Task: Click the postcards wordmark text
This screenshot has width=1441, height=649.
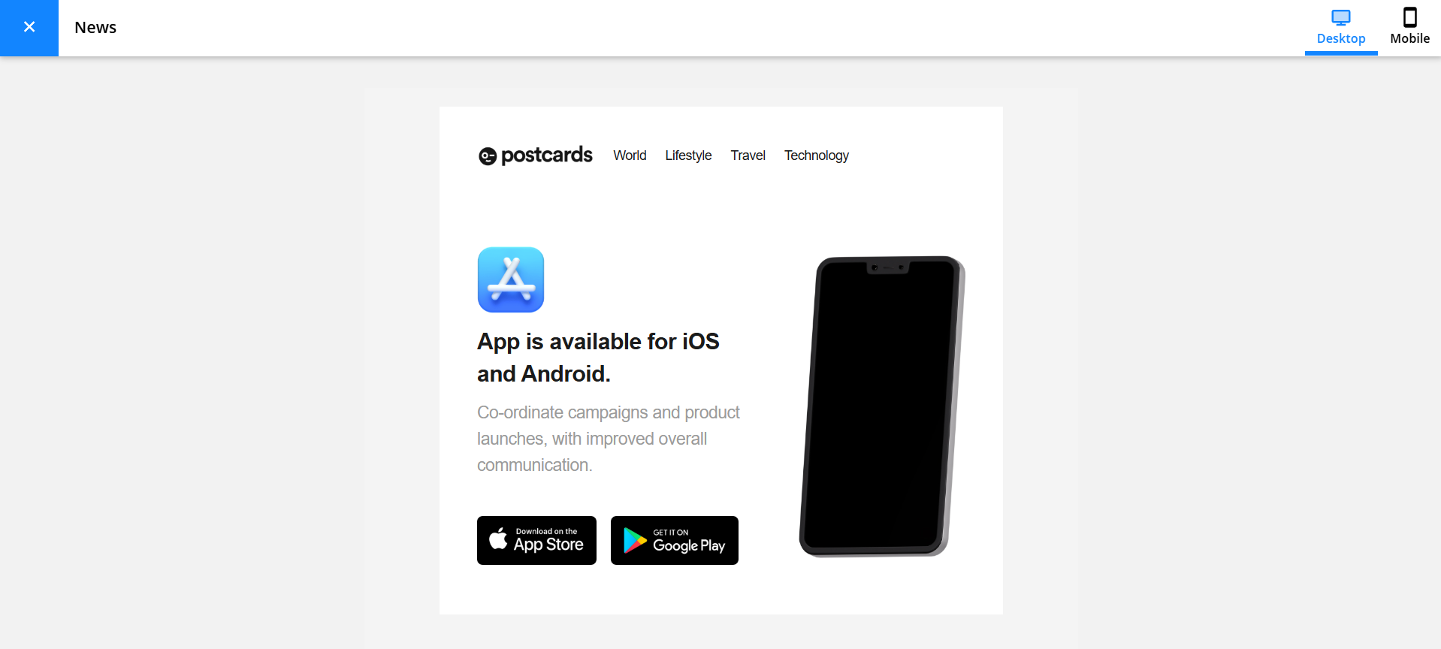Action: click(x=547, y=155)
